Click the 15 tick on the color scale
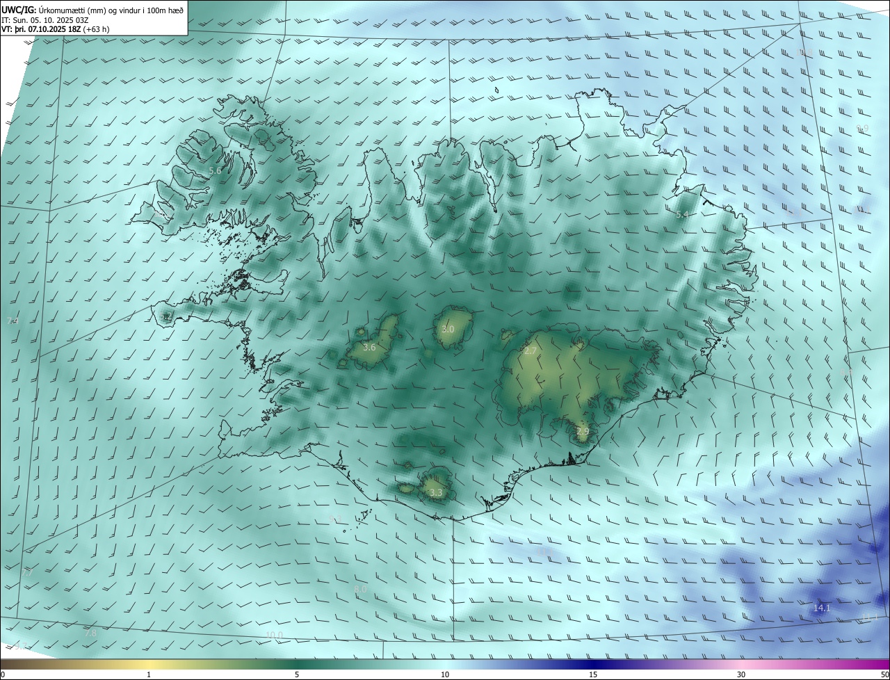Image resolution: width=890 pixels, height=680 pixels. click(593, 675)
